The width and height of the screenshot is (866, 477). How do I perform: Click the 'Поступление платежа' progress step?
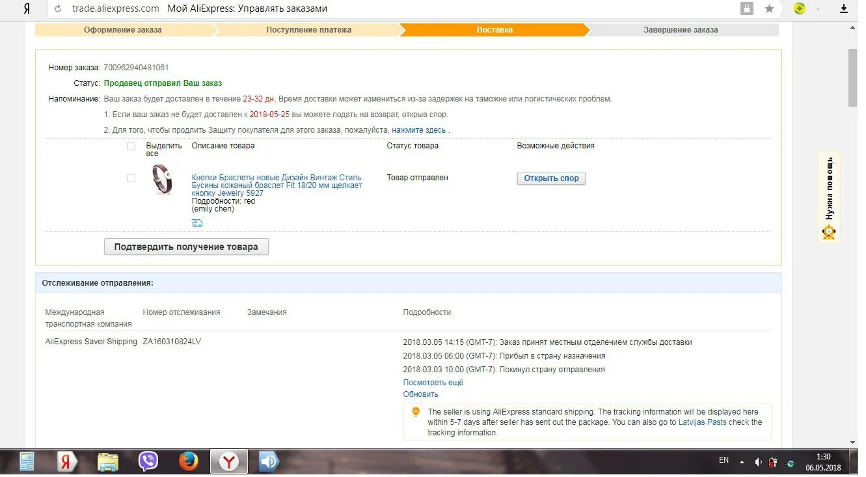point(308,30)
